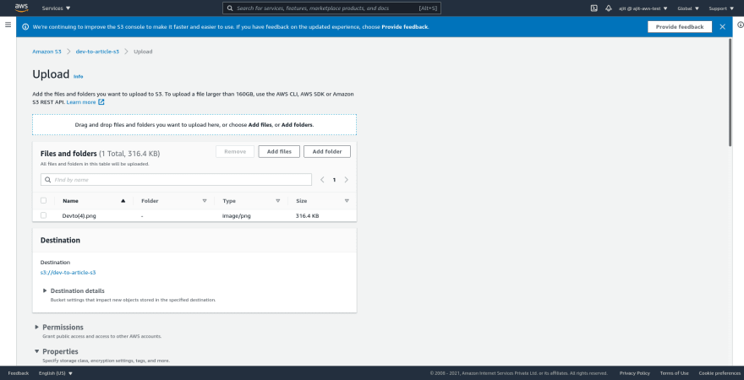Select the Devto(4).png row checkbox
The image size is (744, 380).
[44, 215]
